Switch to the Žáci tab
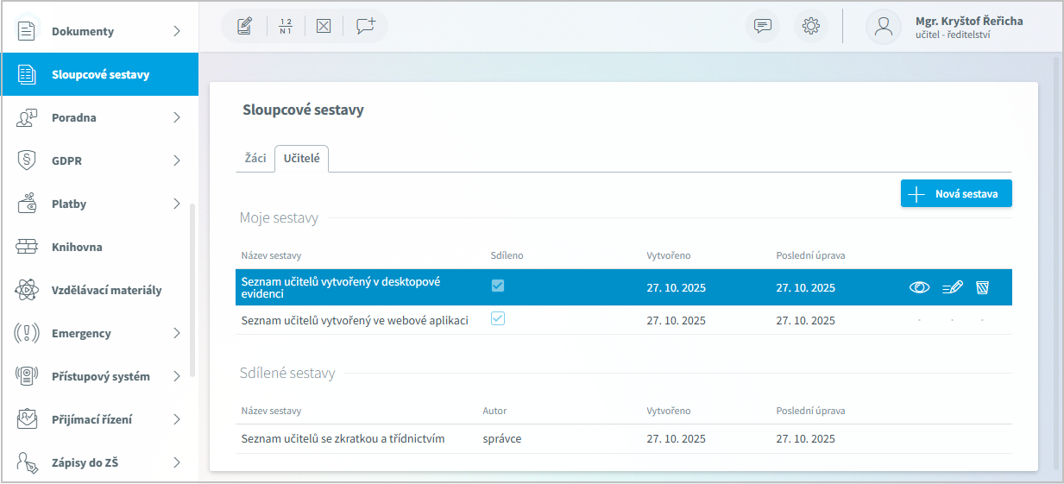This screenshot has height=484, width=1064. click(255, 160)
